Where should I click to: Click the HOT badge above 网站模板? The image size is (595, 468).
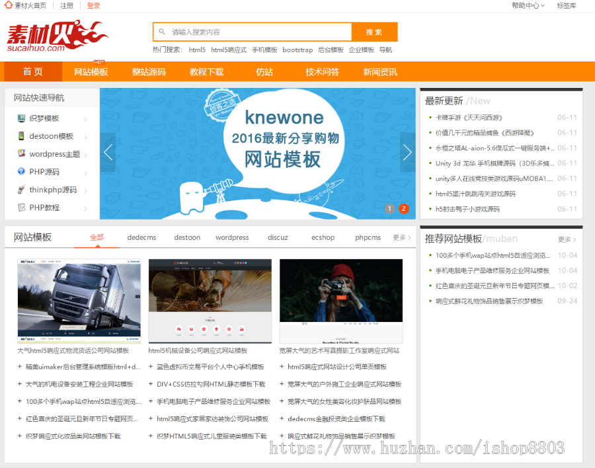click(99, 62)
